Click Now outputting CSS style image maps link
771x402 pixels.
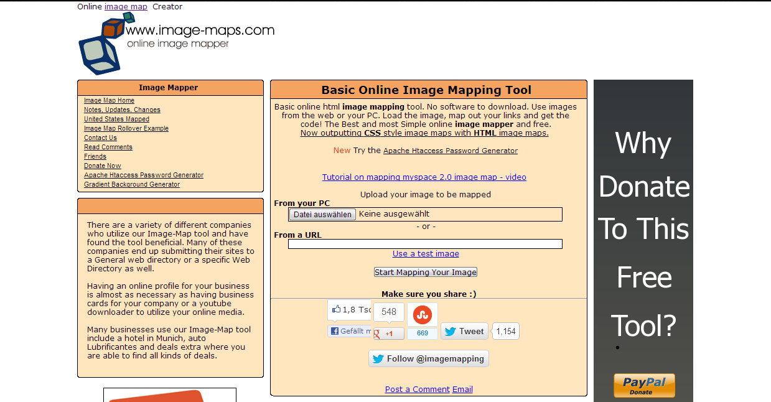(424, 133)
